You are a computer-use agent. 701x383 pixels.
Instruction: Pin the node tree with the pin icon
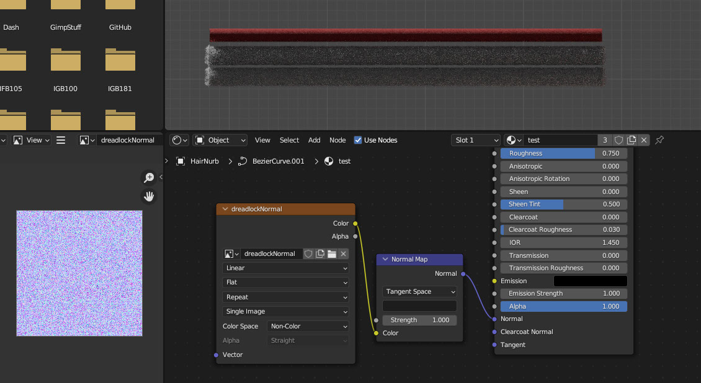click(x=659, y=140)
